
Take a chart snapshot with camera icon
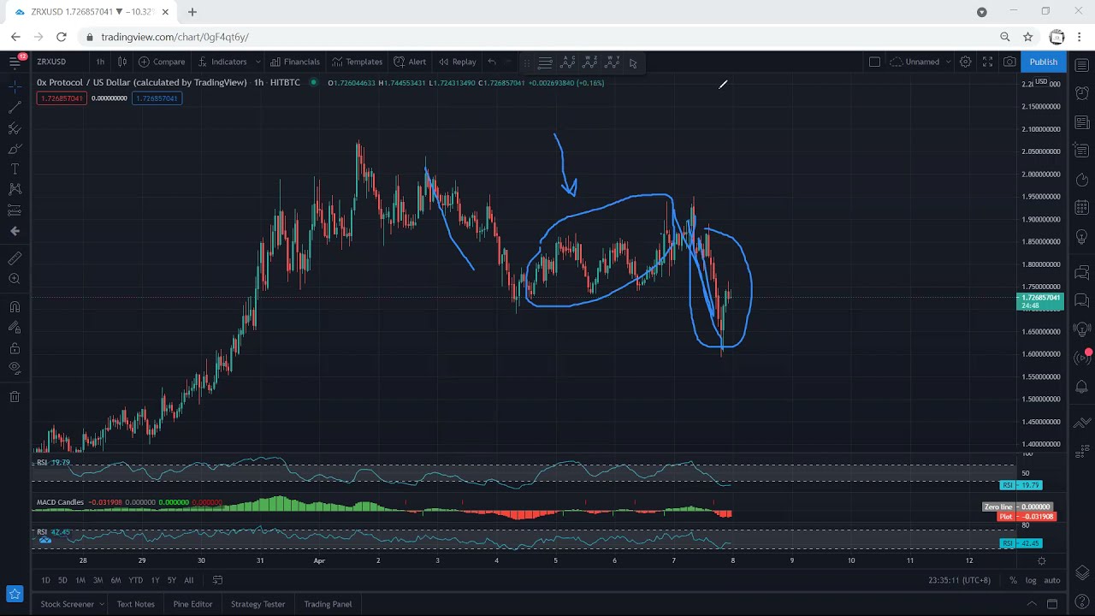click(x=1009, y=62)
